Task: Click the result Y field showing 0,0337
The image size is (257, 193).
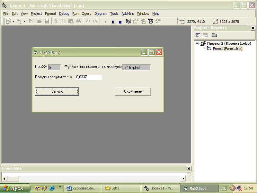Action: (89, 77)
